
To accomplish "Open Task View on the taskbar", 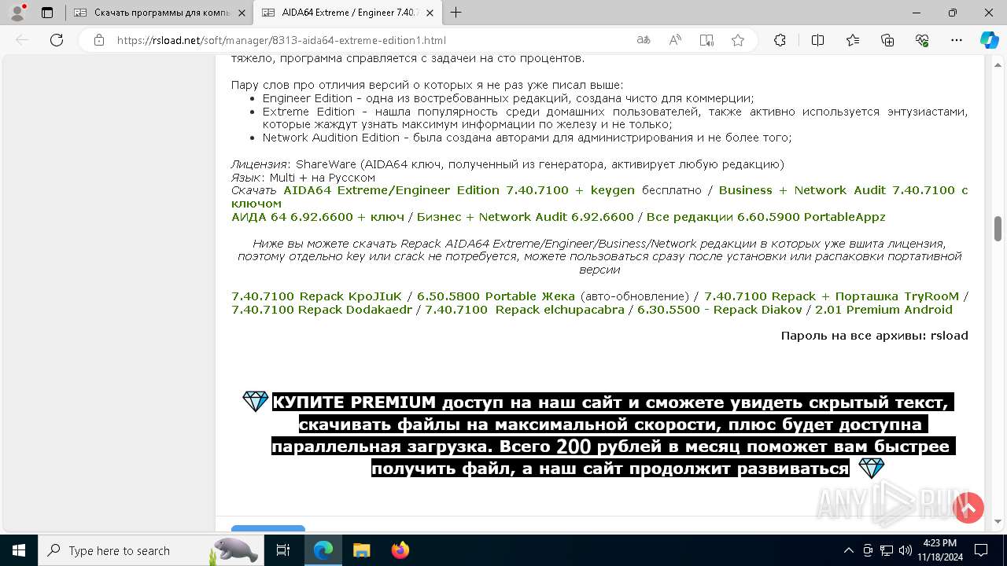I will pyautogui.click(x=283, y=550).
